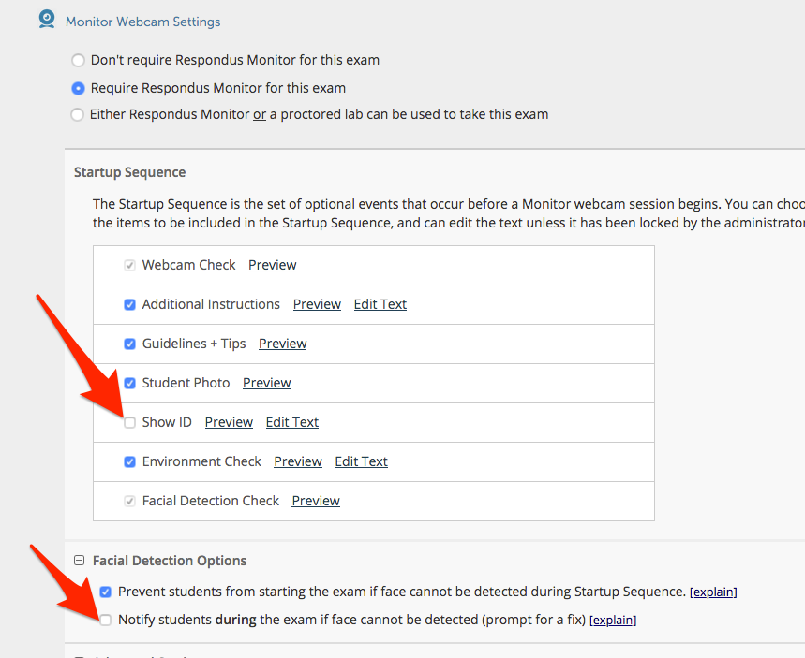Uncheck Additional Instructions checkbox

[x=130, y=304]
